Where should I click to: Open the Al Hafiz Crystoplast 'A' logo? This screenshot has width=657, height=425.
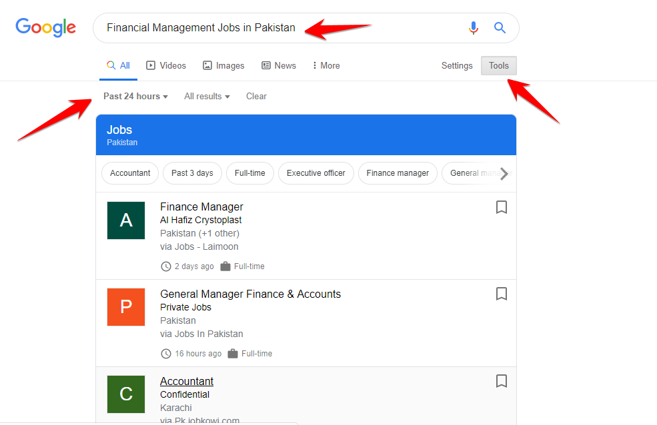(126, 220)
